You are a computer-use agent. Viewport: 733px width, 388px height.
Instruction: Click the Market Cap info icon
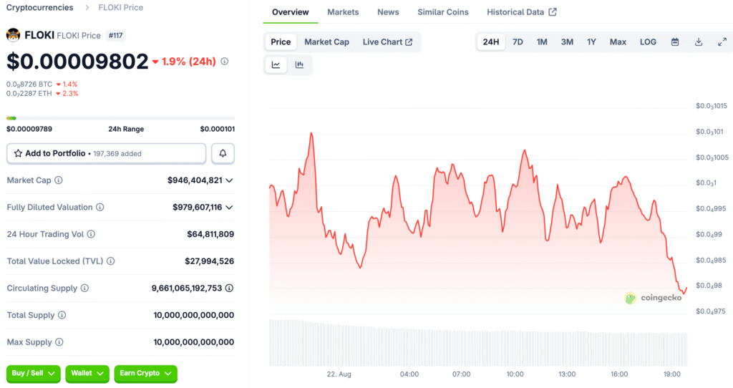click(59, 180)
